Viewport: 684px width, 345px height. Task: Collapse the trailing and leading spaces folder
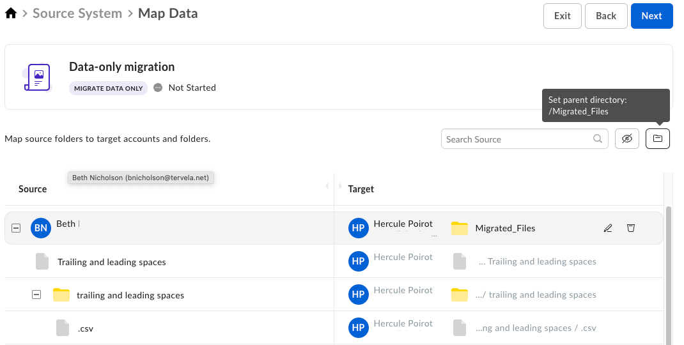pos(36,295)
